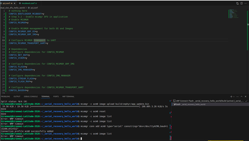
Task: Click the '# Dependencies' comment
Action: click(x=18, y=49)
